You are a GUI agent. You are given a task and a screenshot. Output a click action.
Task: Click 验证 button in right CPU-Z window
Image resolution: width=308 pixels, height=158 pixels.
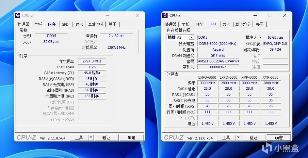click(253, 138)
